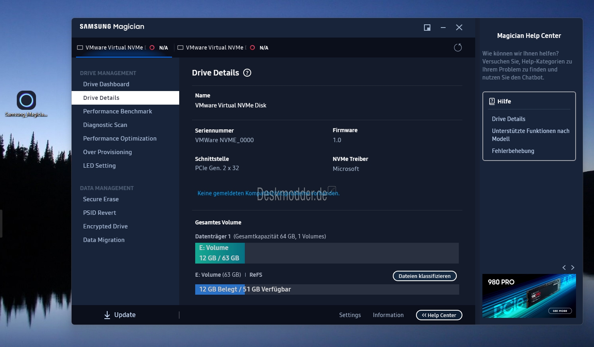Click the E: Volume (63 GB) ReFS label
Image resolution: width=594 pixels, height=347 pixels.
pos(229,275)
